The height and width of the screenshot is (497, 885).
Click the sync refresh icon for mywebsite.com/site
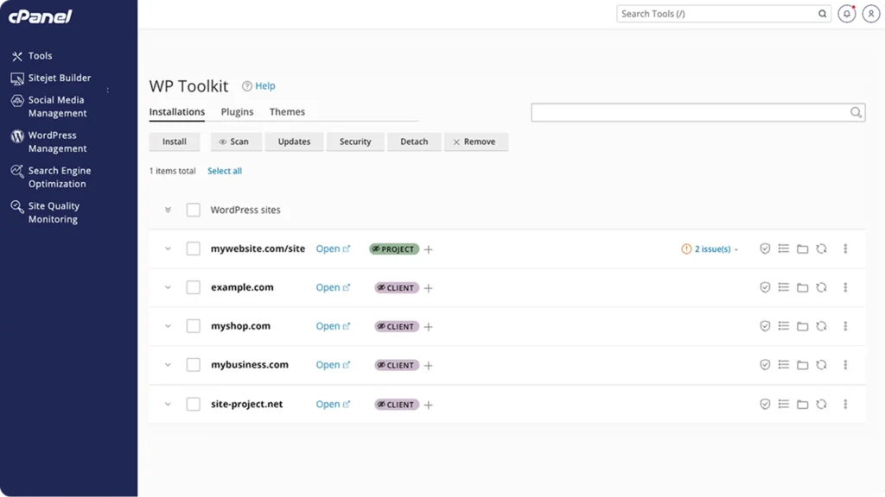pos(821,248)
